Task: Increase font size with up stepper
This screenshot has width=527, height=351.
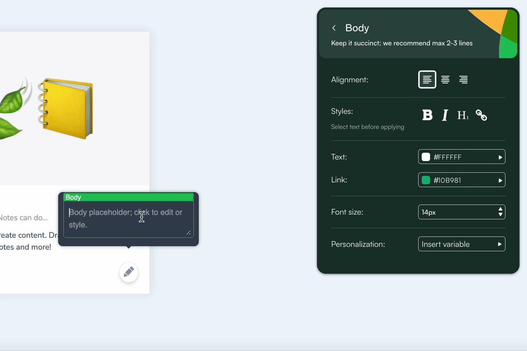Action: pyautogui.click(x=500, y=210)
